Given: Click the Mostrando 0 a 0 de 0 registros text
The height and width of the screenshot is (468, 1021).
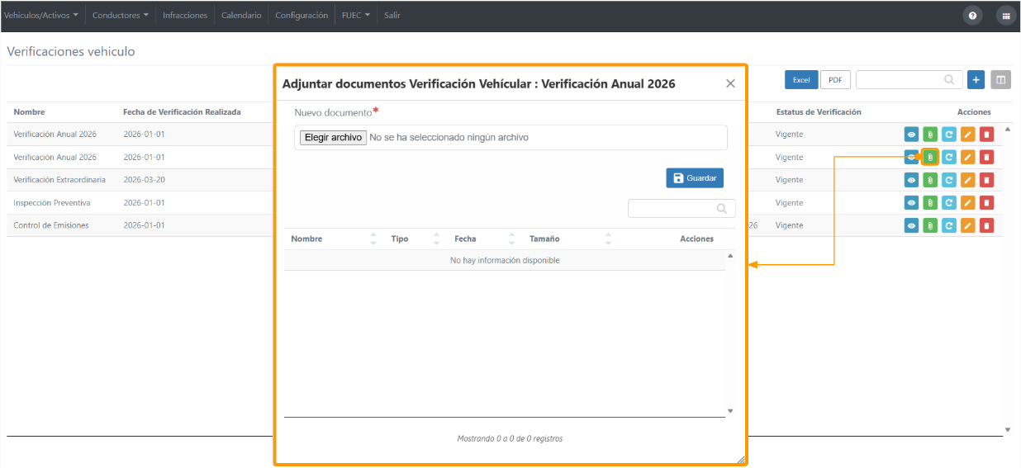Looking at the screenshot, I should 510,438.
